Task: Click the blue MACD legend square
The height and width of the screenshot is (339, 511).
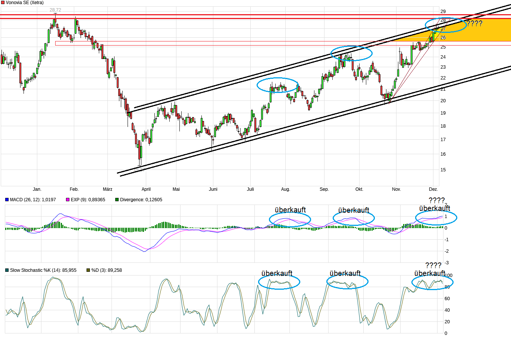Action: [7, 200]
